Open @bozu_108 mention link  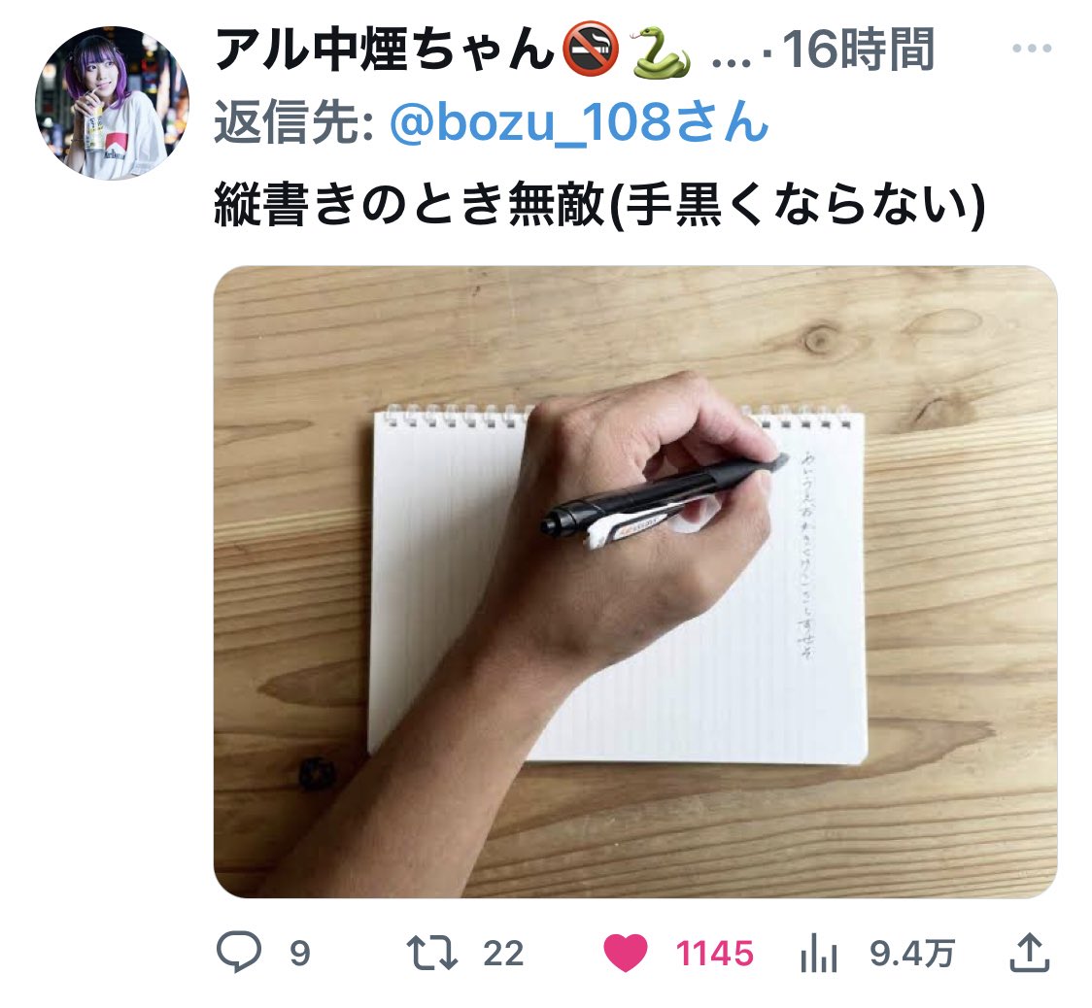click(579, 121)
